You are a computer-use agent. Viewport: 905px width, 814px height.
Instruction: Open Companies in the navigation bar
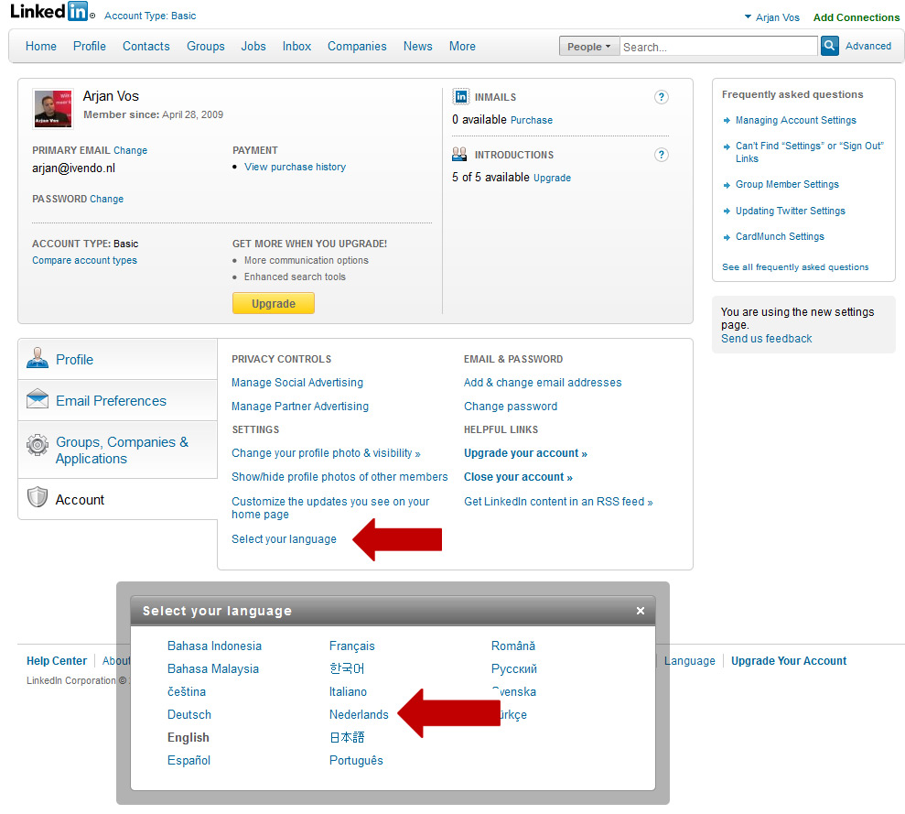(357, 46)
